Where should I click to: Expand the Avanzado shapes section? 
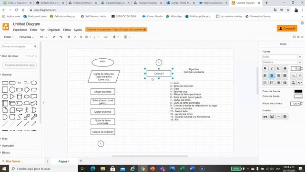pyautogui.click(x=8, y=146)
